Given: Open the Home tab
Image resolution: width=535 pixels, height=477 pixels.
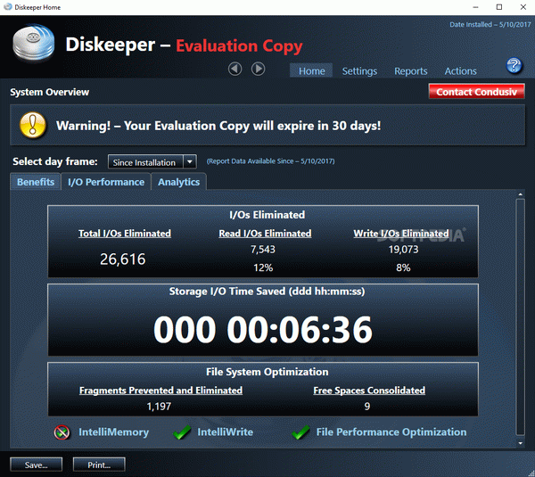Looking at the screenshot, I should click(x=311, y=70).
